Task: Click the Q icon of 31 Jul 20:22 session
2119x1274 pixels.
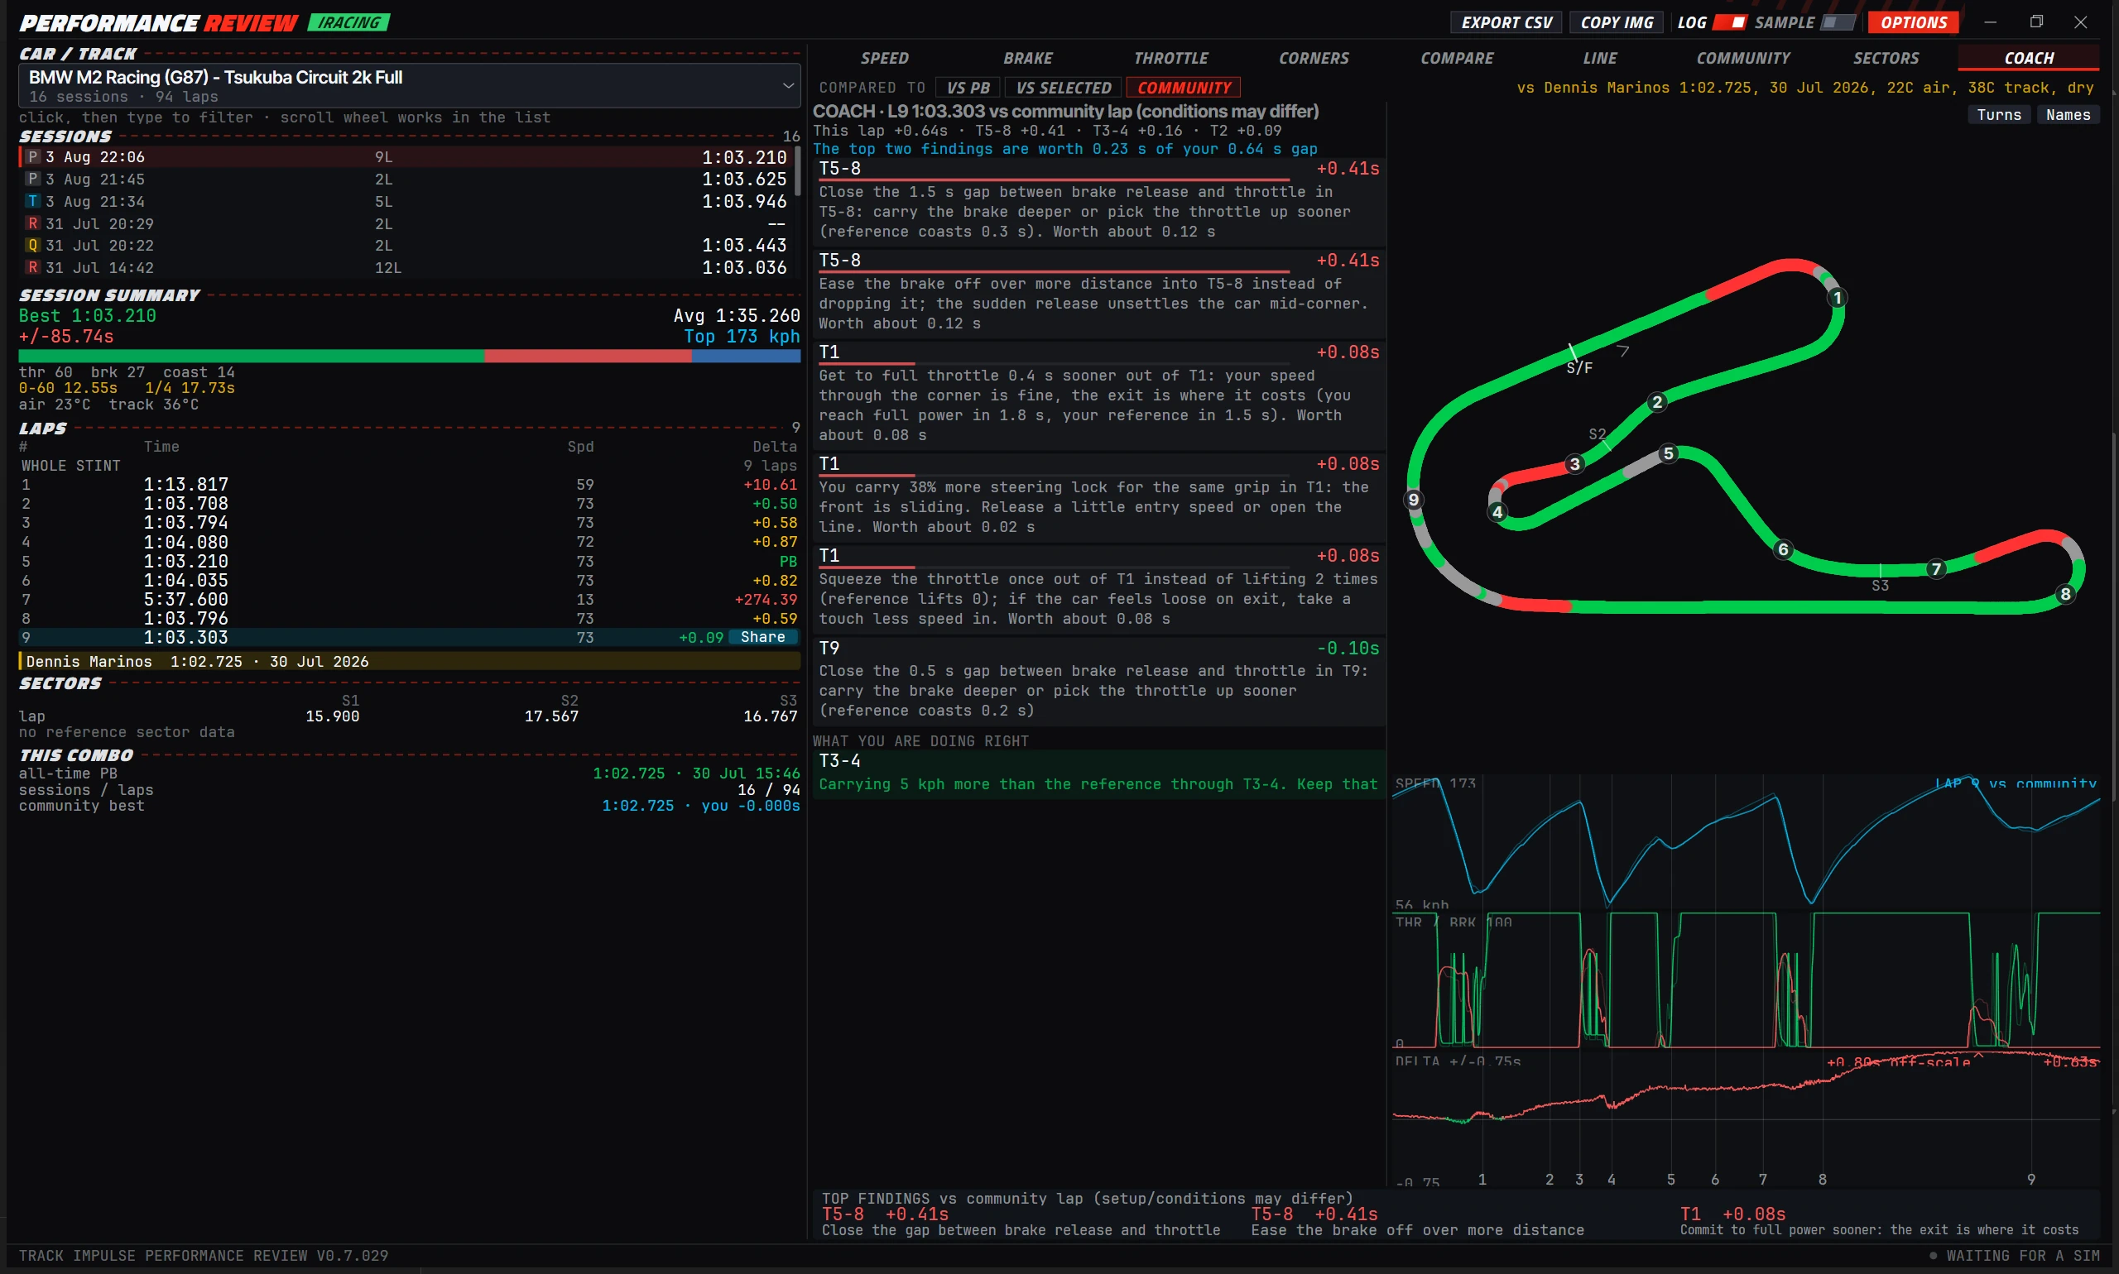Action: (32, 245)
